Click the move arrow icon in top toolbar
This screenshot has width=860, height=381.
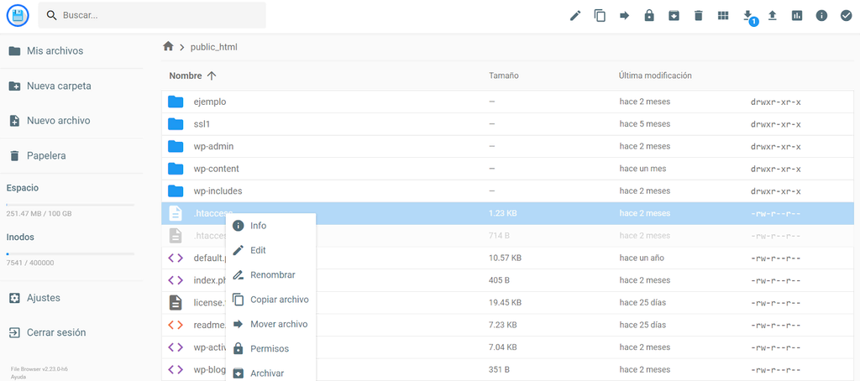pos(624,16)
